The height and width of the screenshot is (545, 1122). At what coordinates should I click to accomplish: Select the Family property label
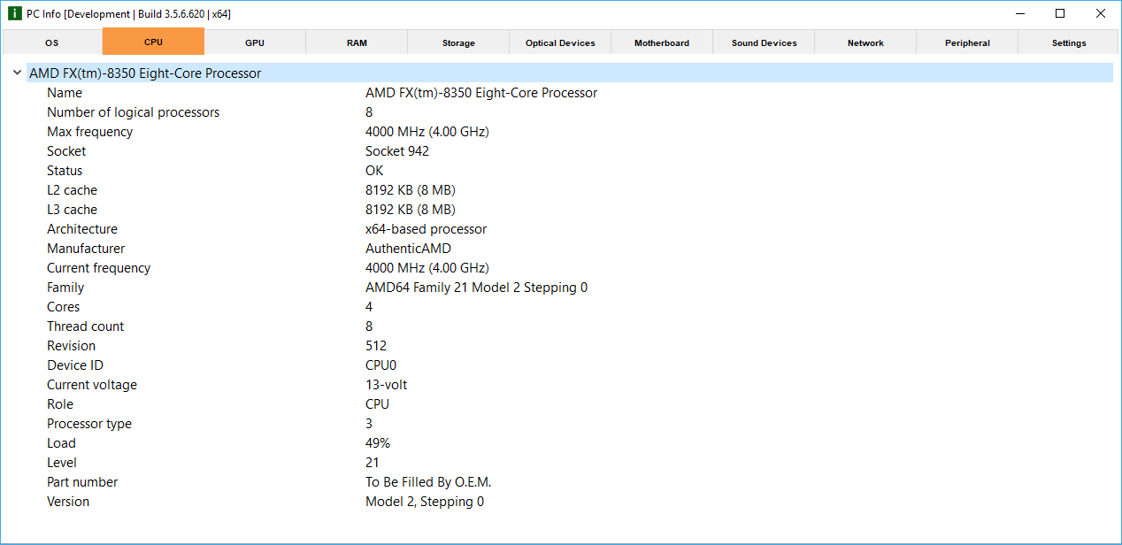click(x=65, y=288)
